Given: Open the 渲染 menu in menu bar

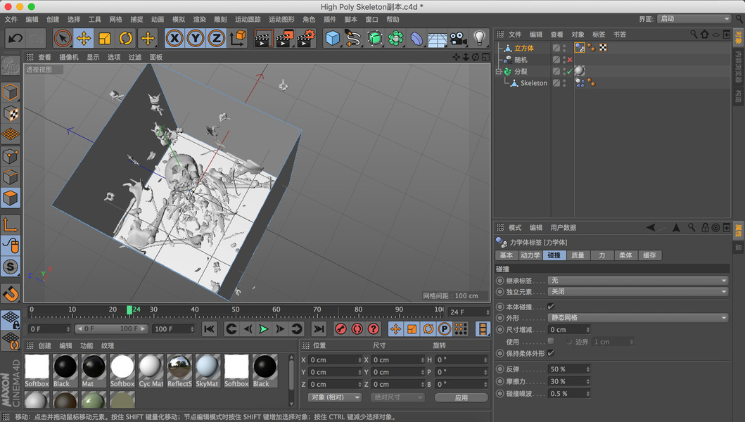Looking at the screenshot, I should tap(199, 20).
